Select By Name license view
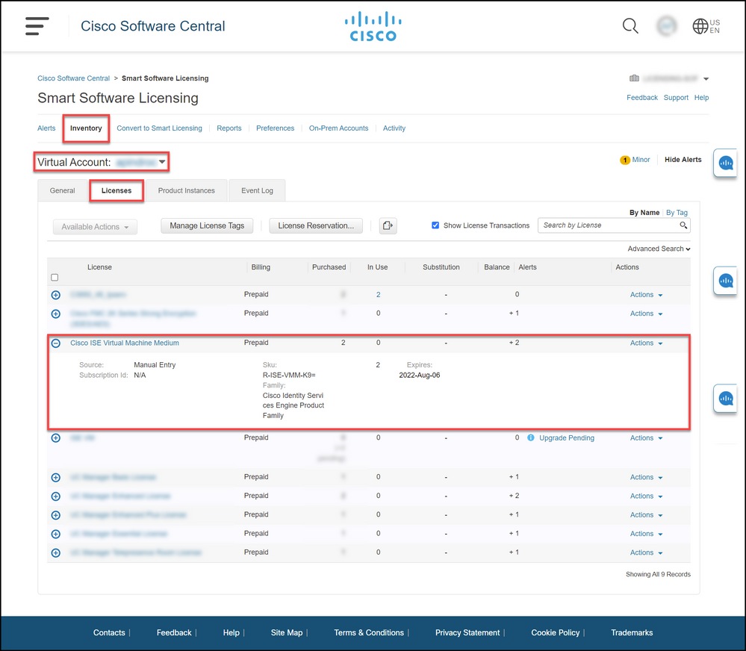The image size is (746, 651). (644, 213)
